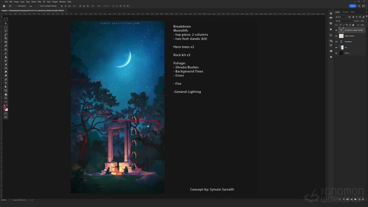The image size is (368, 207).
Task: Open the Filter menu
Action: [x=39, y=2]
